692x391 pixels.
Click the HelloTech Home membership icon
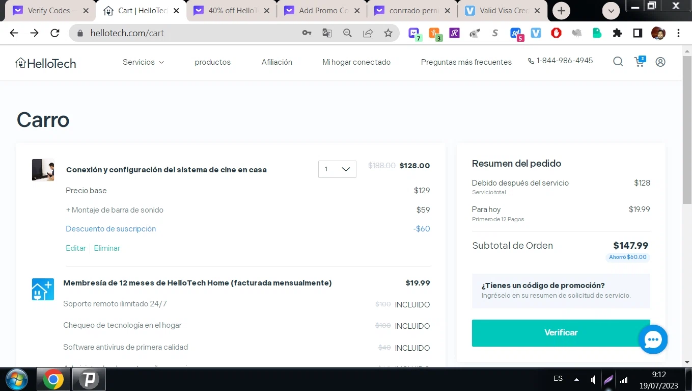tap(43, 289)
